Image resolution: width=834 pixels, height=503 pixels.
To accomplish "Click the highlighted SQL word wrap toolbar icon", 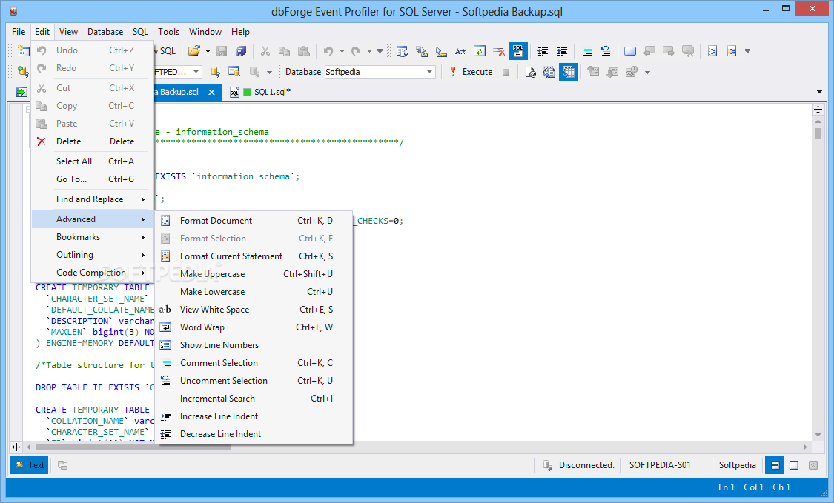I will point(517,51).
